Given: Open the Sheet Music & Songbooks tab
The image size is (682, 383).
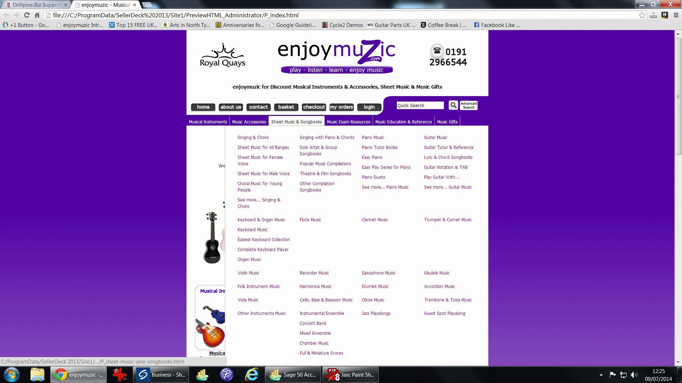Looking at the screenshot, I should point(297,121).
